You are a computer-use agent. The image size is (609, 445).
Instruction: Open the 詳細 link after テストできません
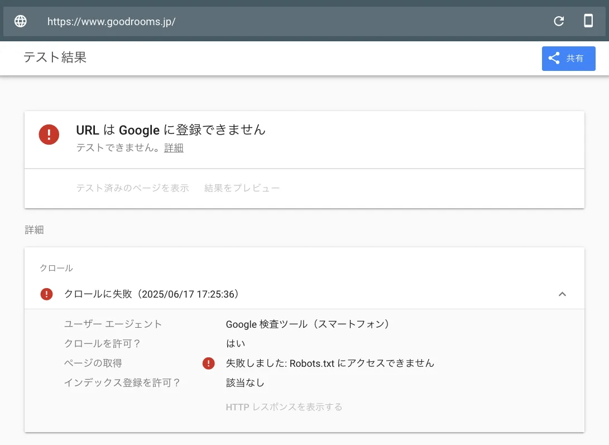[174, 148]
